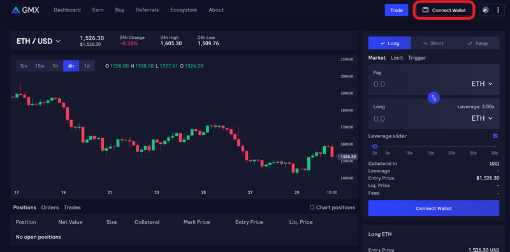Open the Dashboard page
The image size is (510, 252).
pos(67,10)
